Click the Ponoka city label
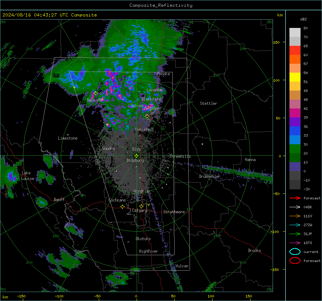 point(163,74)
